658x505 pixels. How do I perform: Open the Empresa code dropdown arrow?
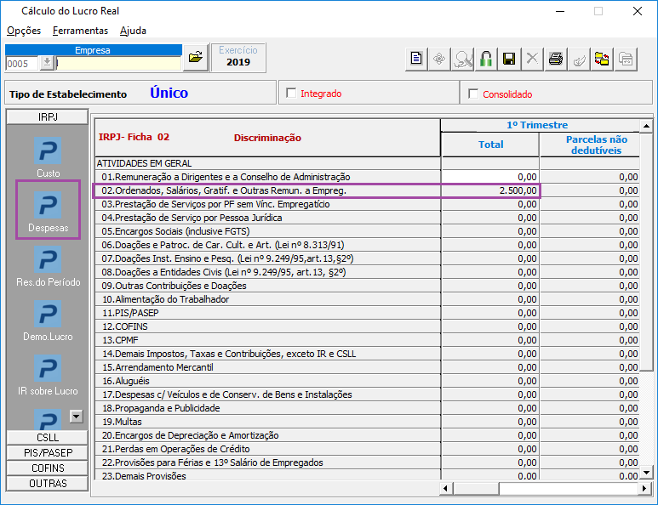coord(47,63)
